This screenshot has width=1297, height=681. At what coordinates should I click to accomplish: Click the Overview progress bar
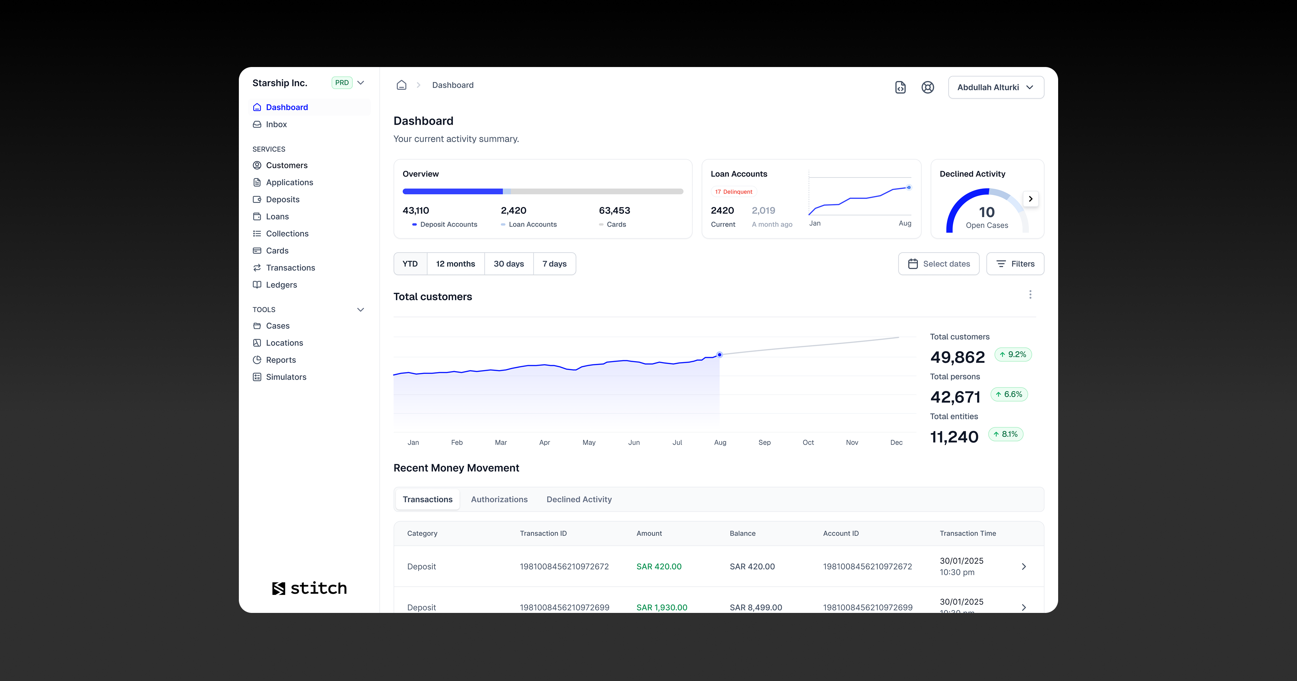pyautogui.click(x=542, y=191)
